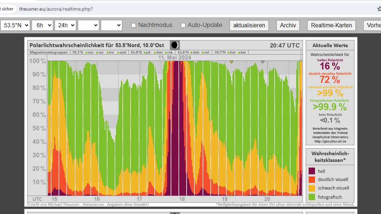Click the orange triangle marker atop the chart
Viewport: 381px width, 214px height.
tap(231, 62)
